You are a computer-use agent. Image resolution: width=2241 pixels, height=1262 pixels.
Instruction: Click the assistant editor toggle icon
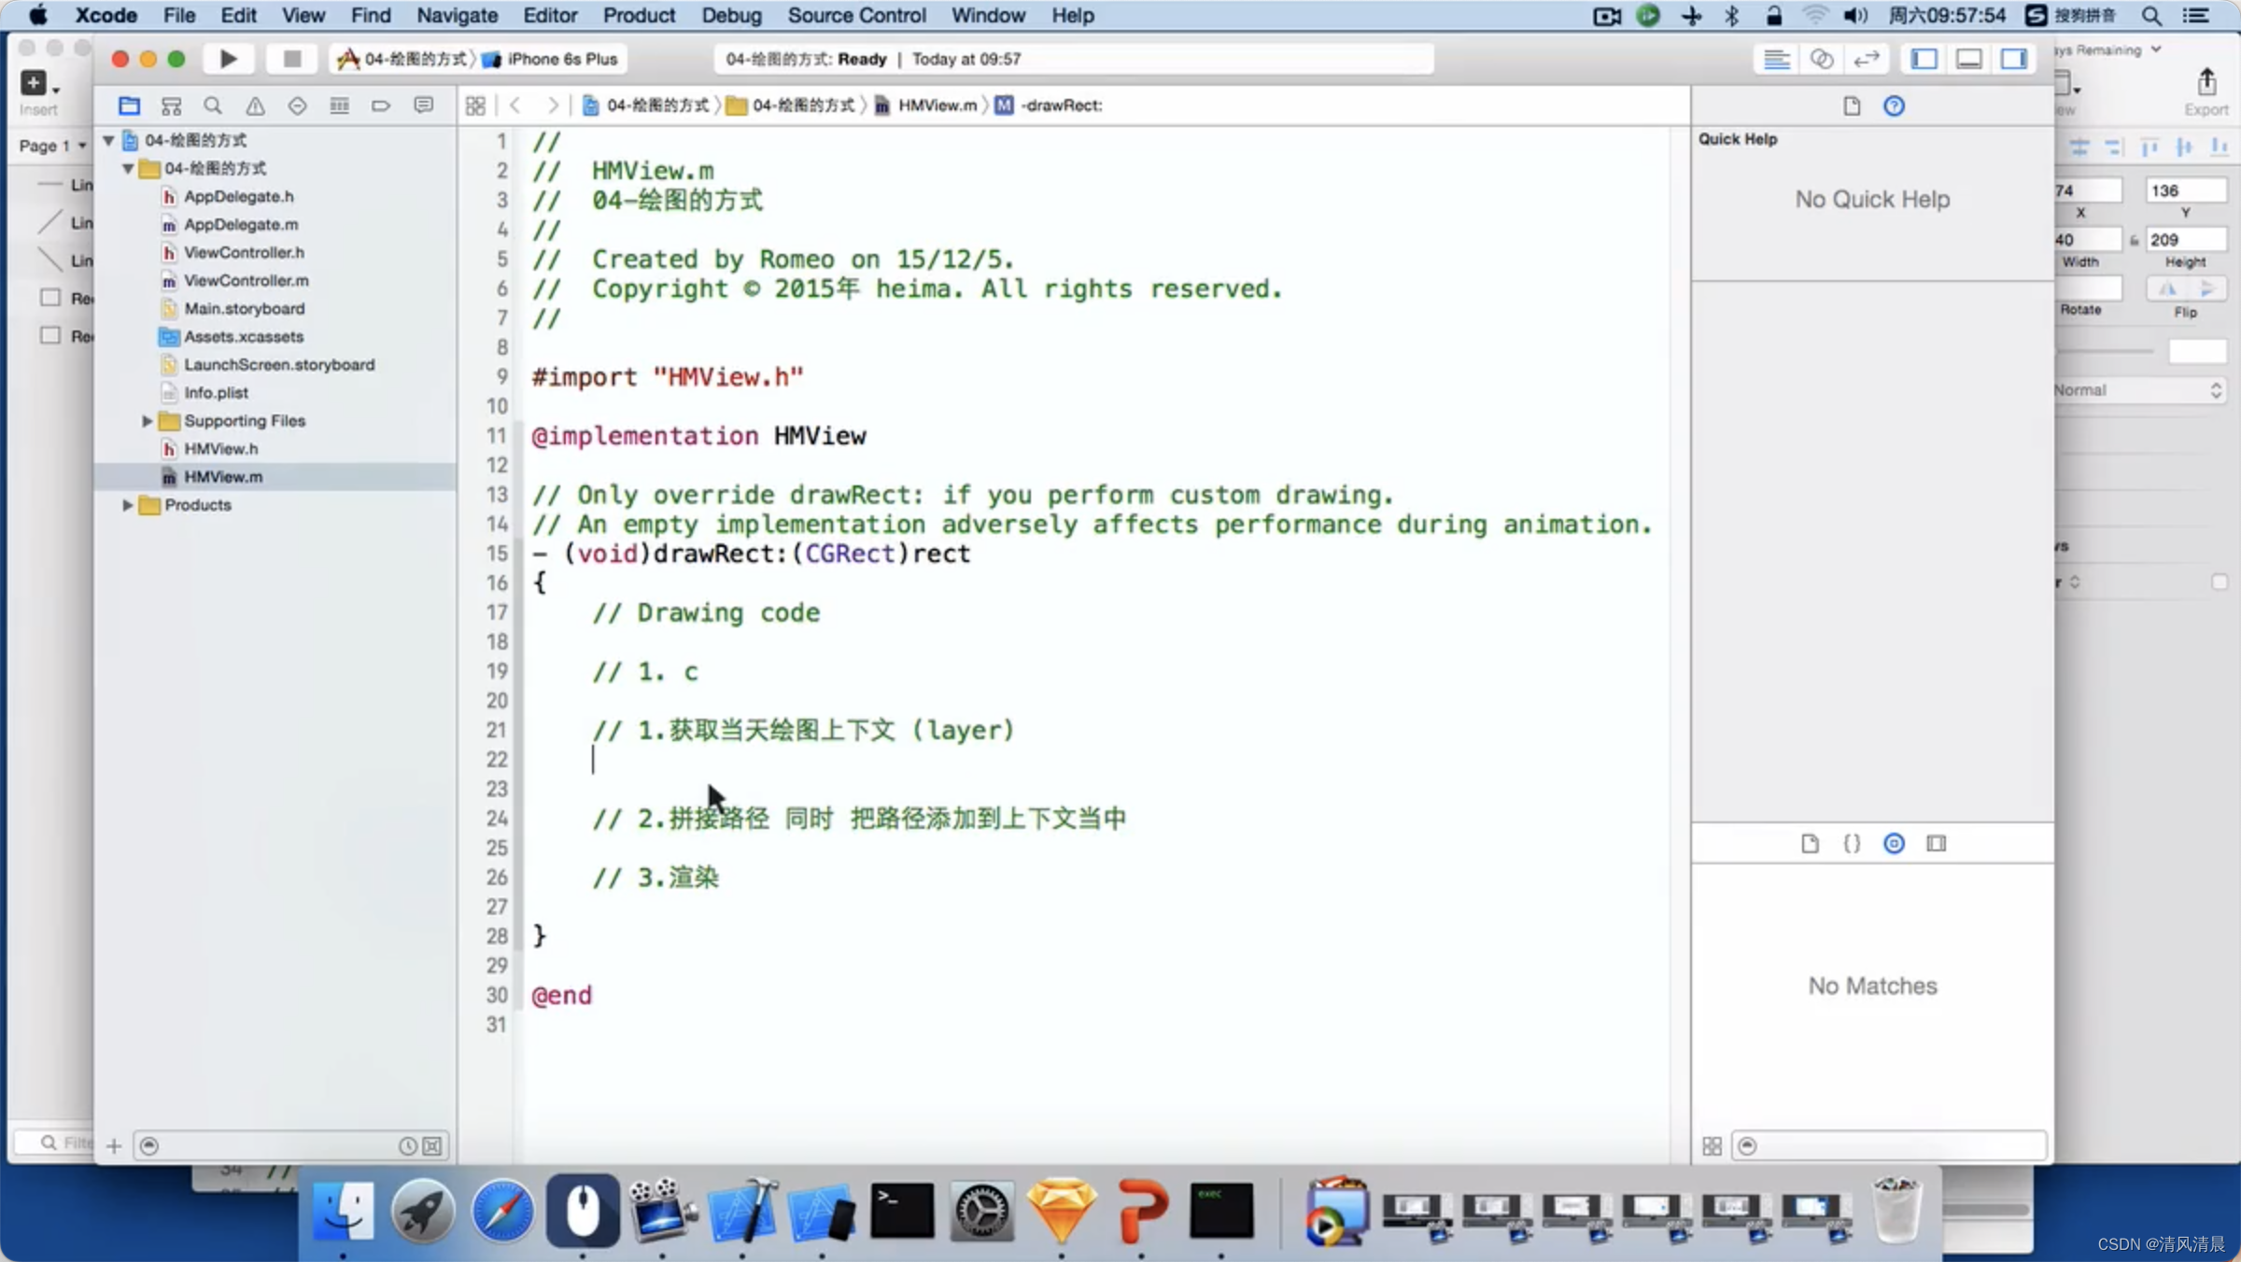(x=1824, y=59)
